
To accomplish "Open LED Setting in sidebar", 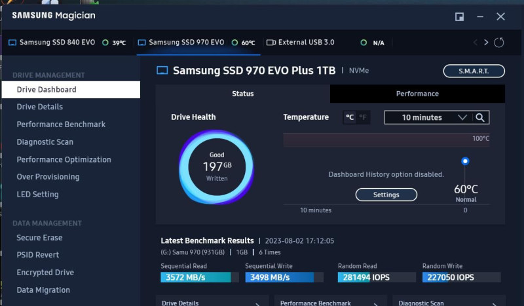I will tap(38, 195).
